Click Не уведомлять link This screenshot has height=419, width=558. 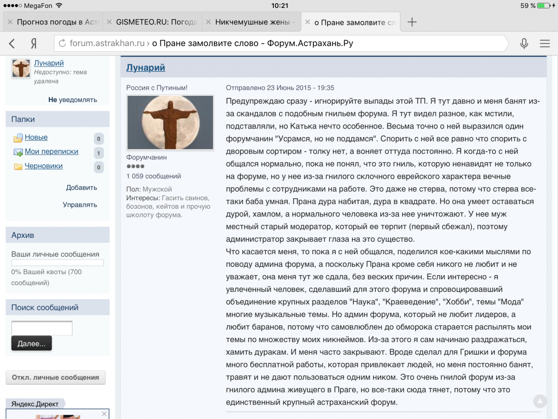(x=73, y=100)
